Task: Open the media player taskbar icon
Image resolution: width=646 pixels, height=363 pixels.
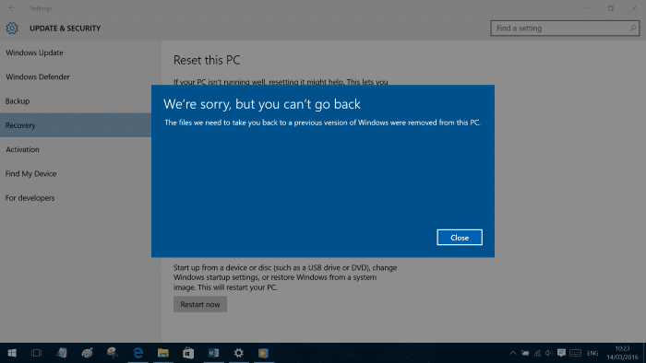Action: coord(263,353)
